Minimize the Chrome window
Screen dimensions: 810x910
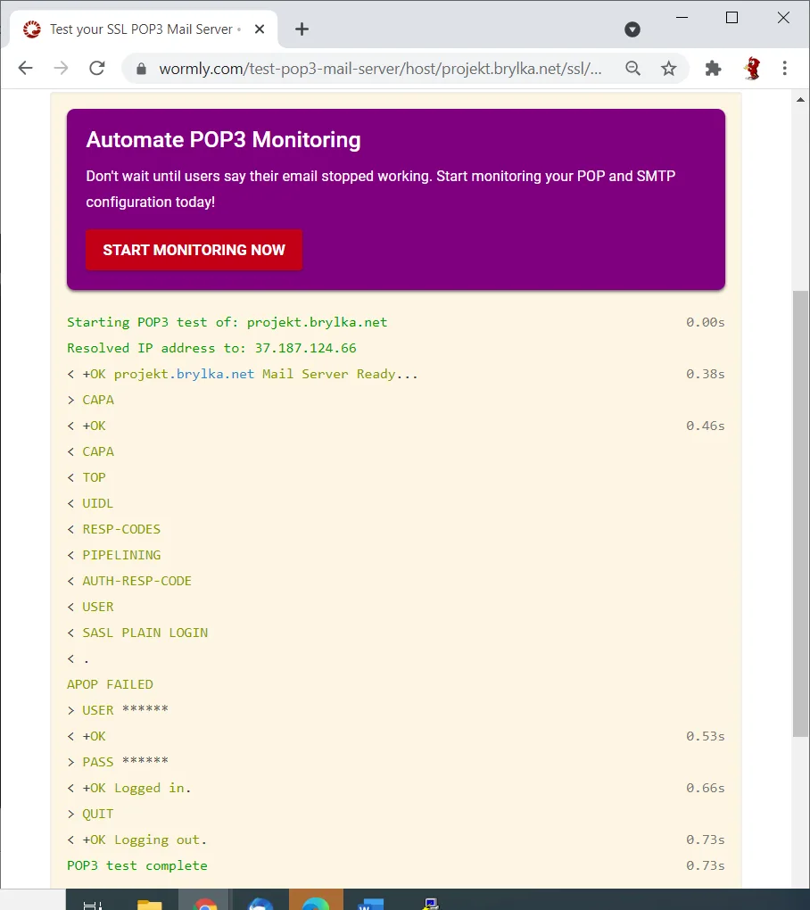tap(682, 18)
